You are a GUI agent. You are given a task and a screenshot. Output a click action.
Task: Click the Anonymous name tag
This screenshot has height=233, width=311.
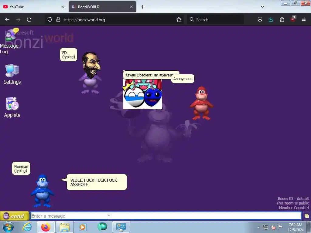click(183, 79)
